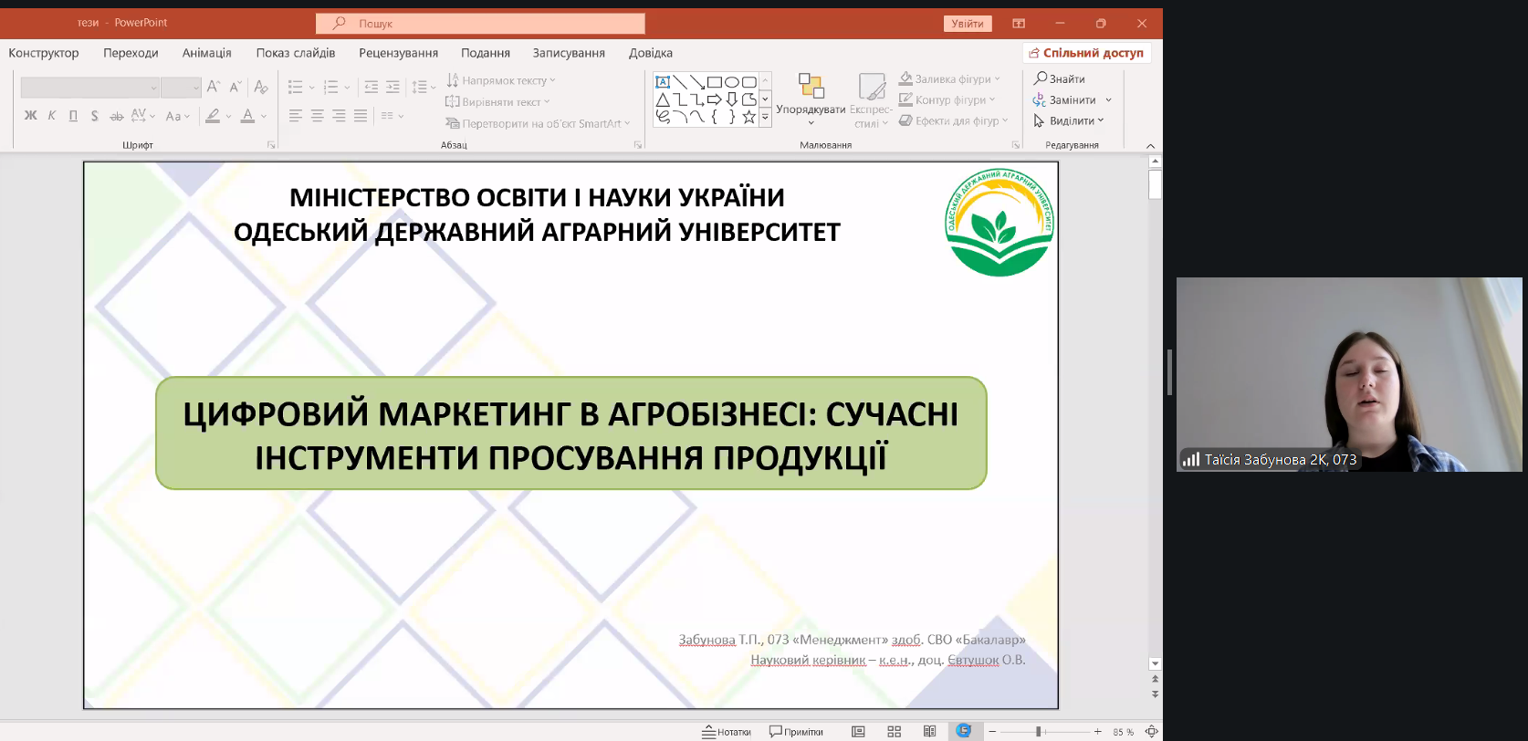Select the star shape in shapes gallery
Viewport: 1528px width, 741px height.
(x=748, y=117)
